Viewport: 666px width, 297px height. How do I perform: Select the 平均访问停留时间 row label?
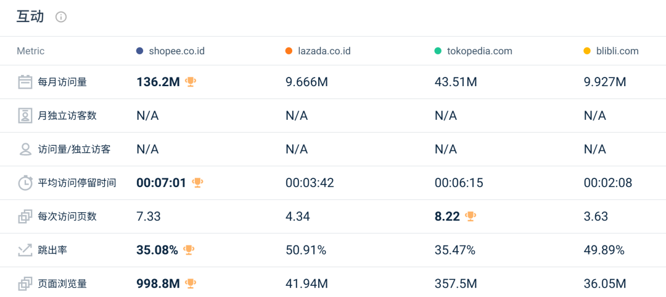77,183
